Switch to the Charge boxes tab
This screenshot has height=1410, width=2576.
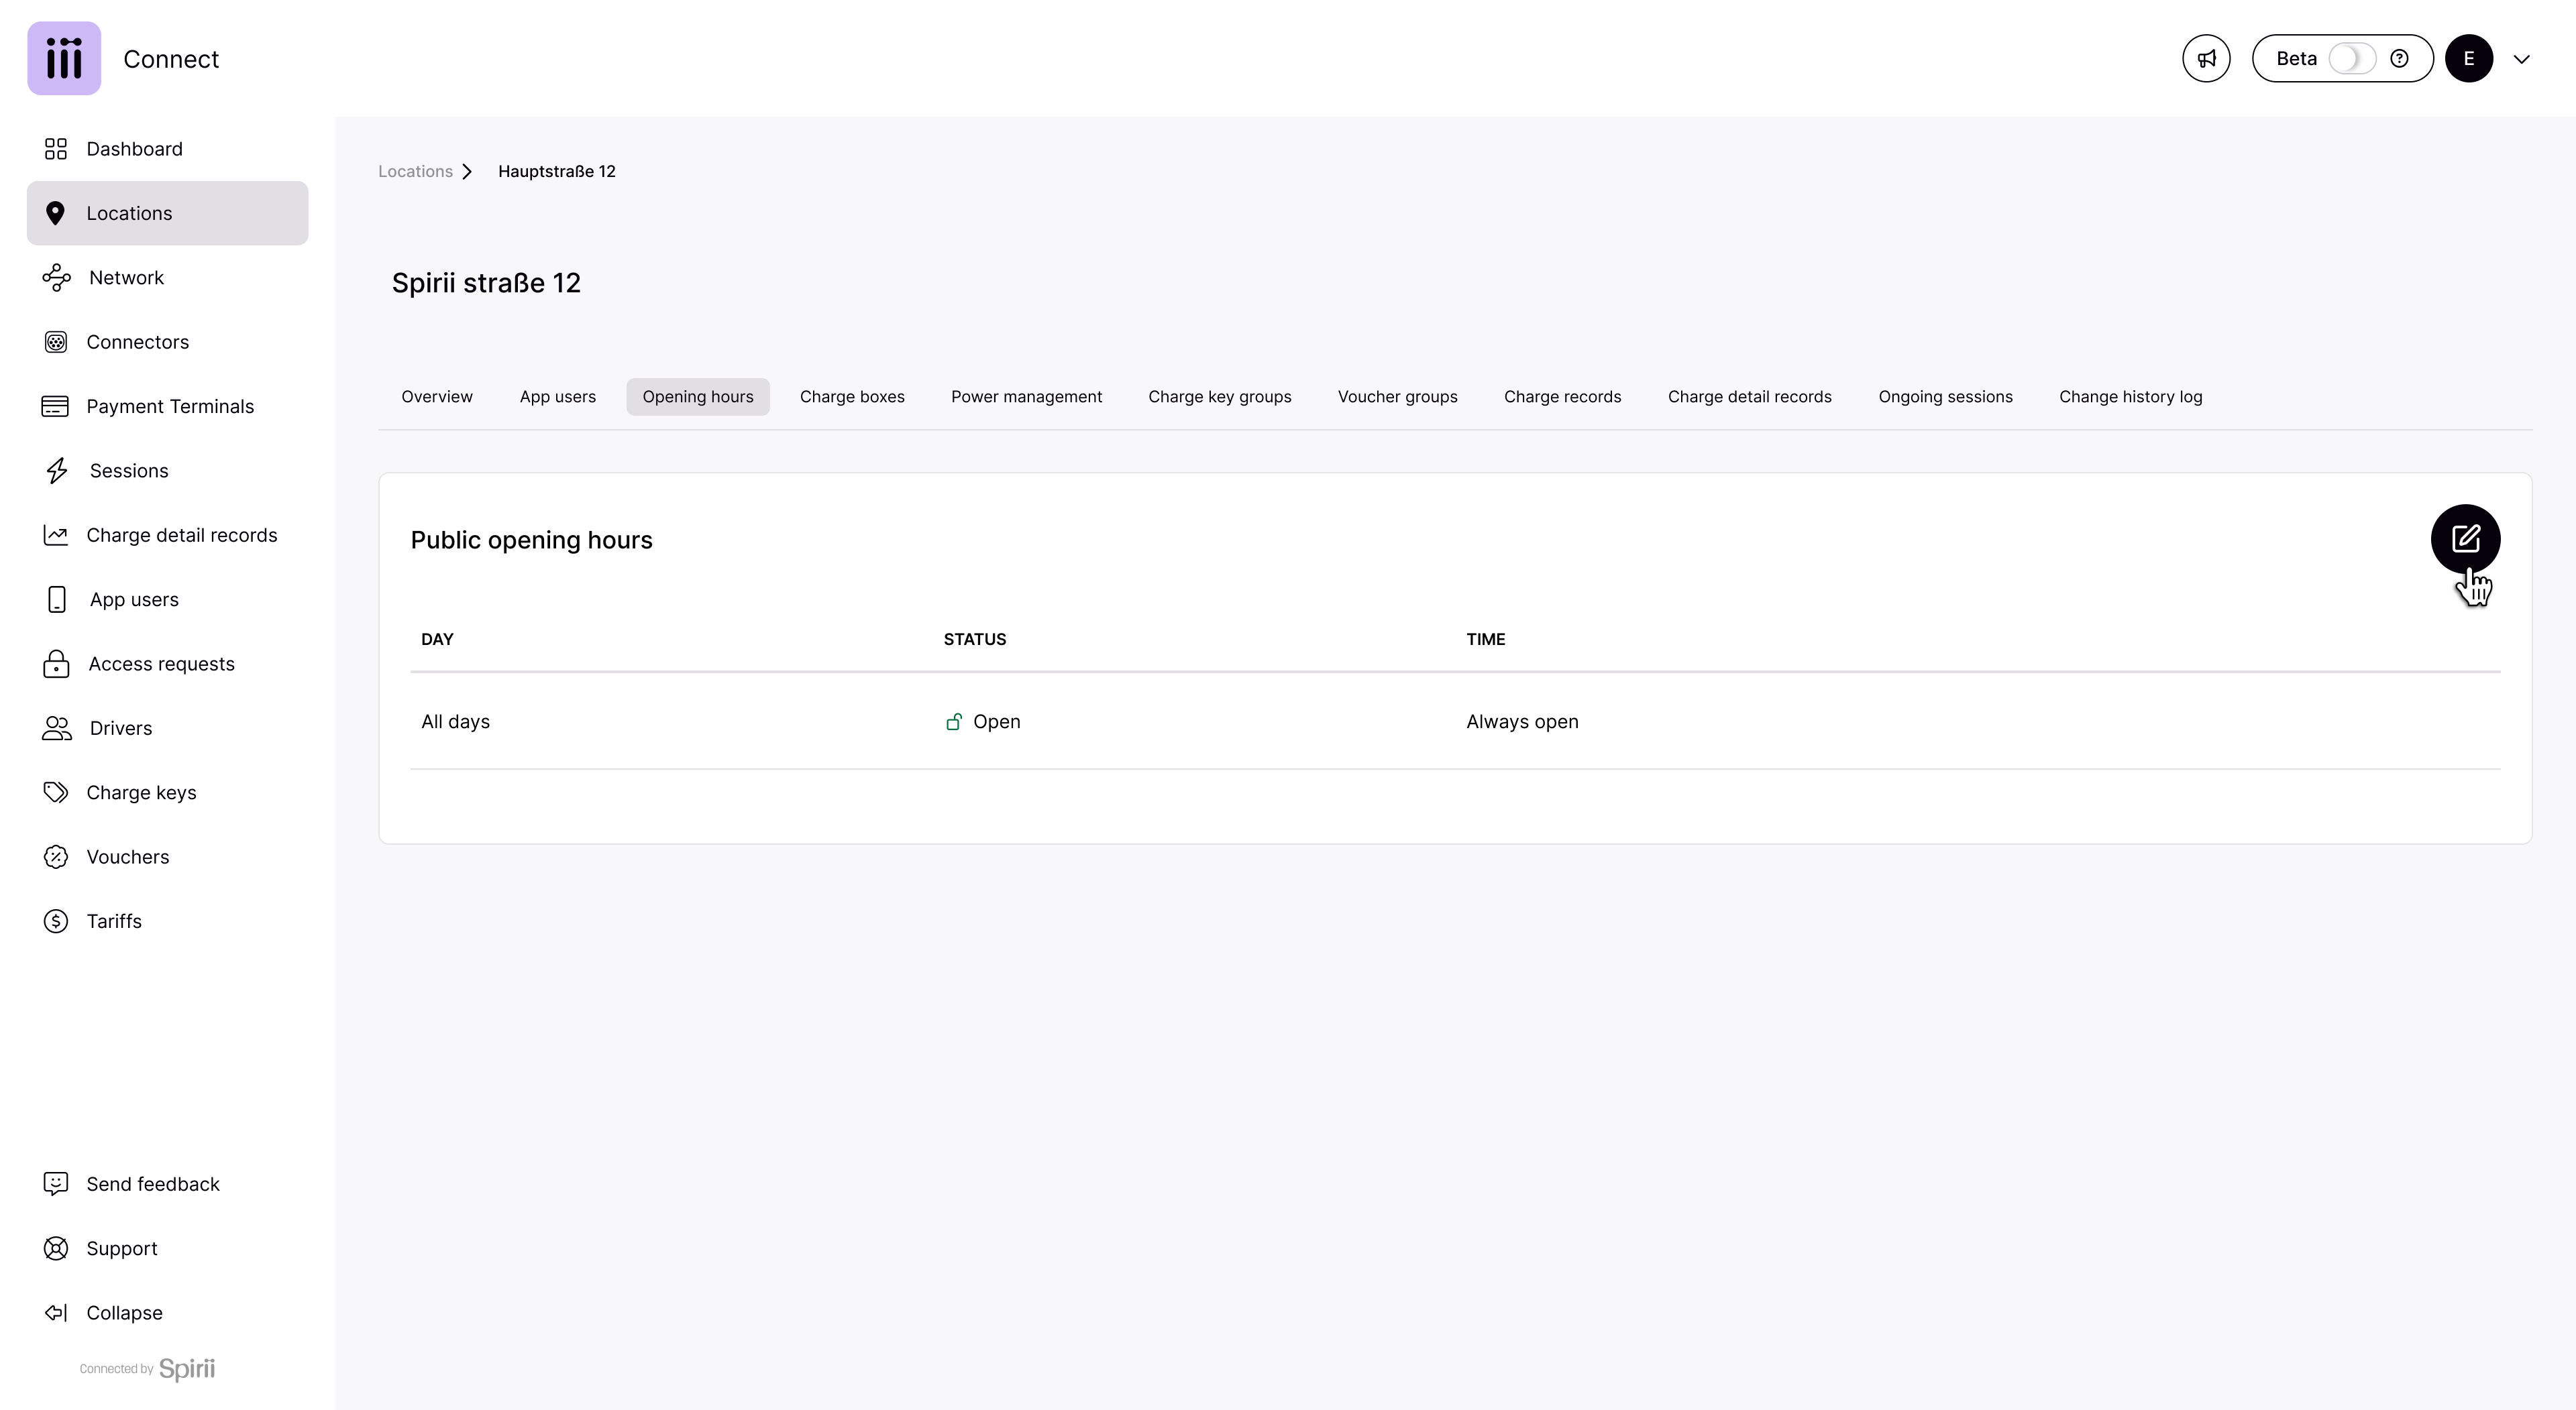pos(851,397)
